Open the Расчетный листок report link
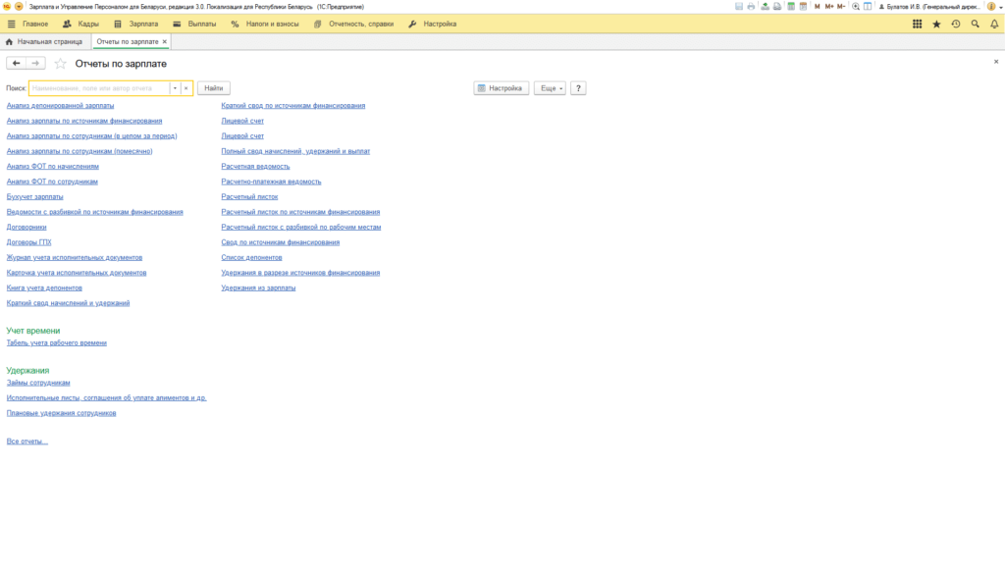 point(249,196)
